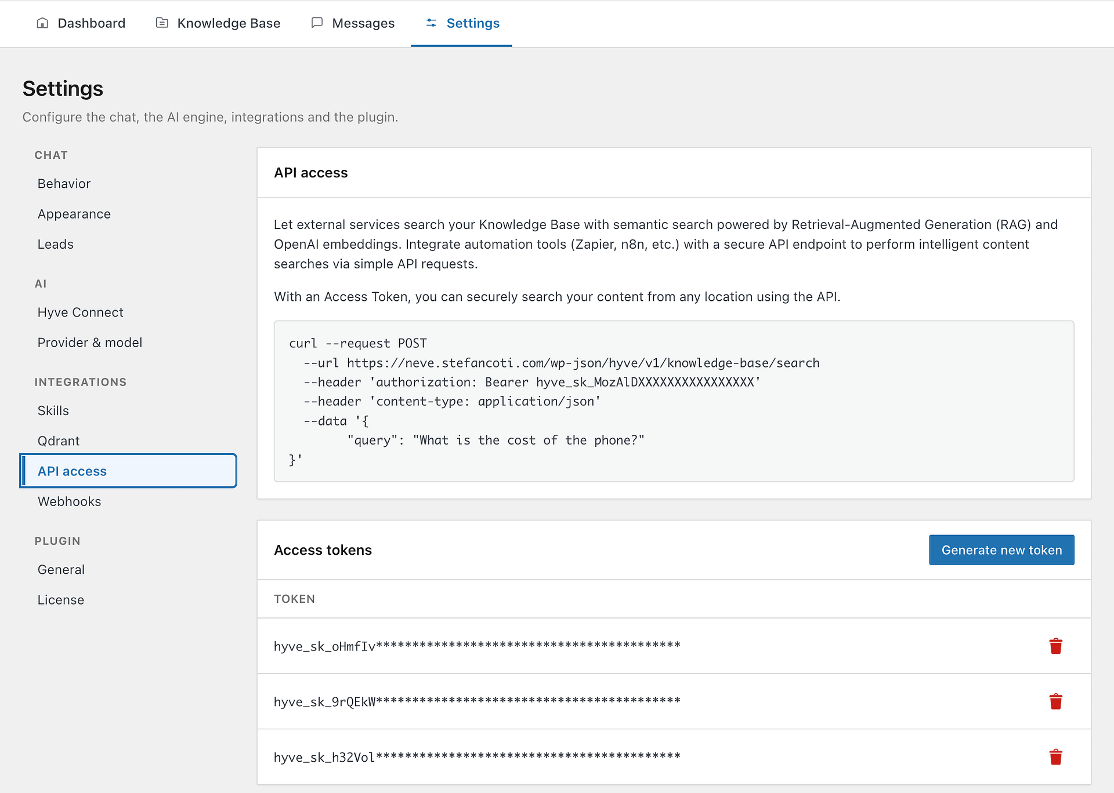This screenshot has height=793, width=1114.
Task: Click the hyve_sk_9rQEkW token text
Action: pos(477,701)
